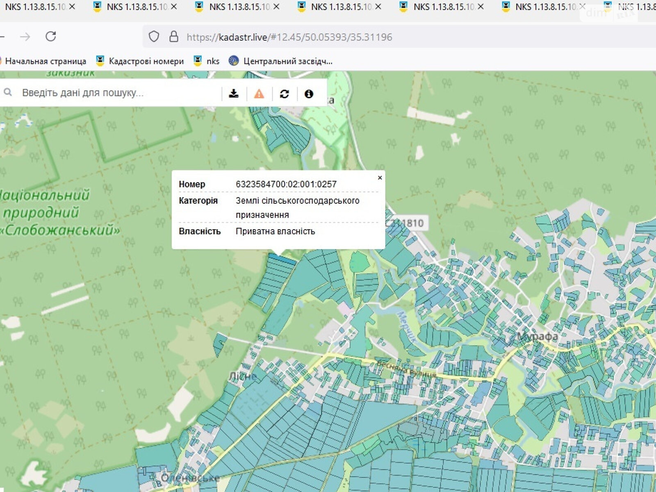Screen dimensions: 656x492
Task: Go forward using the browser forward arrow
Action: (25, 37)
